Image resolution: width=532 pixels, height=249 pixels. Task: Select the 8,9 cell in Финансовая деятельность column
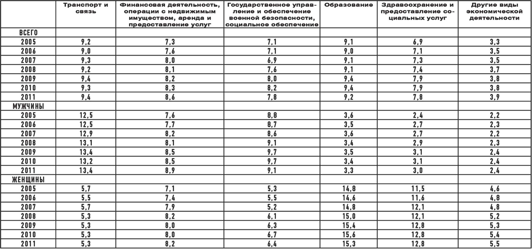(170, 170)
